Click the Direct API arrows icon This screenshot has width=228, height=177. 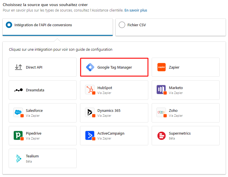18,67
